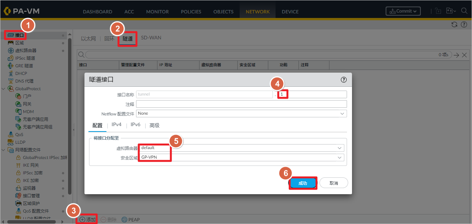This screenshot has height=224, width=472.
Task: Go to the OBJECTS tab
Action: (223, 11)
